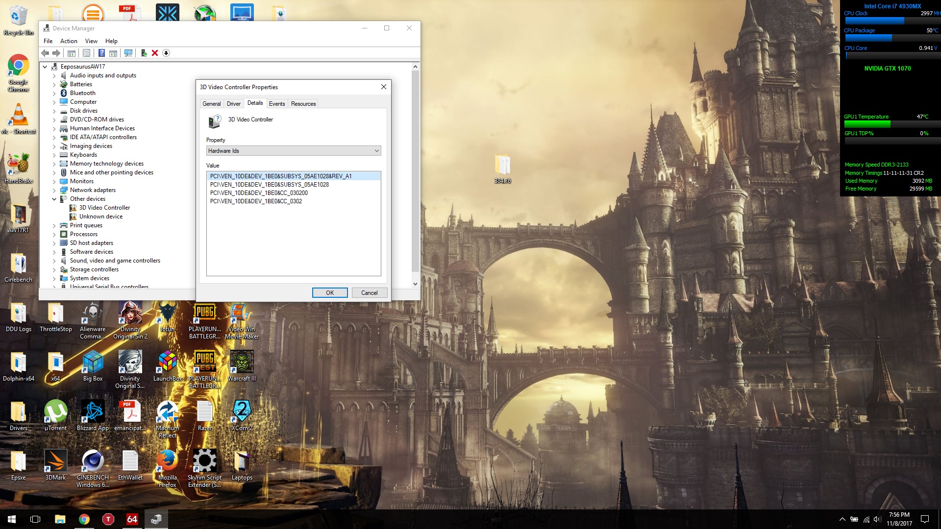Select the value ending in CC_030200
This screenshot has height=529, width=941.
pos(259,193)
